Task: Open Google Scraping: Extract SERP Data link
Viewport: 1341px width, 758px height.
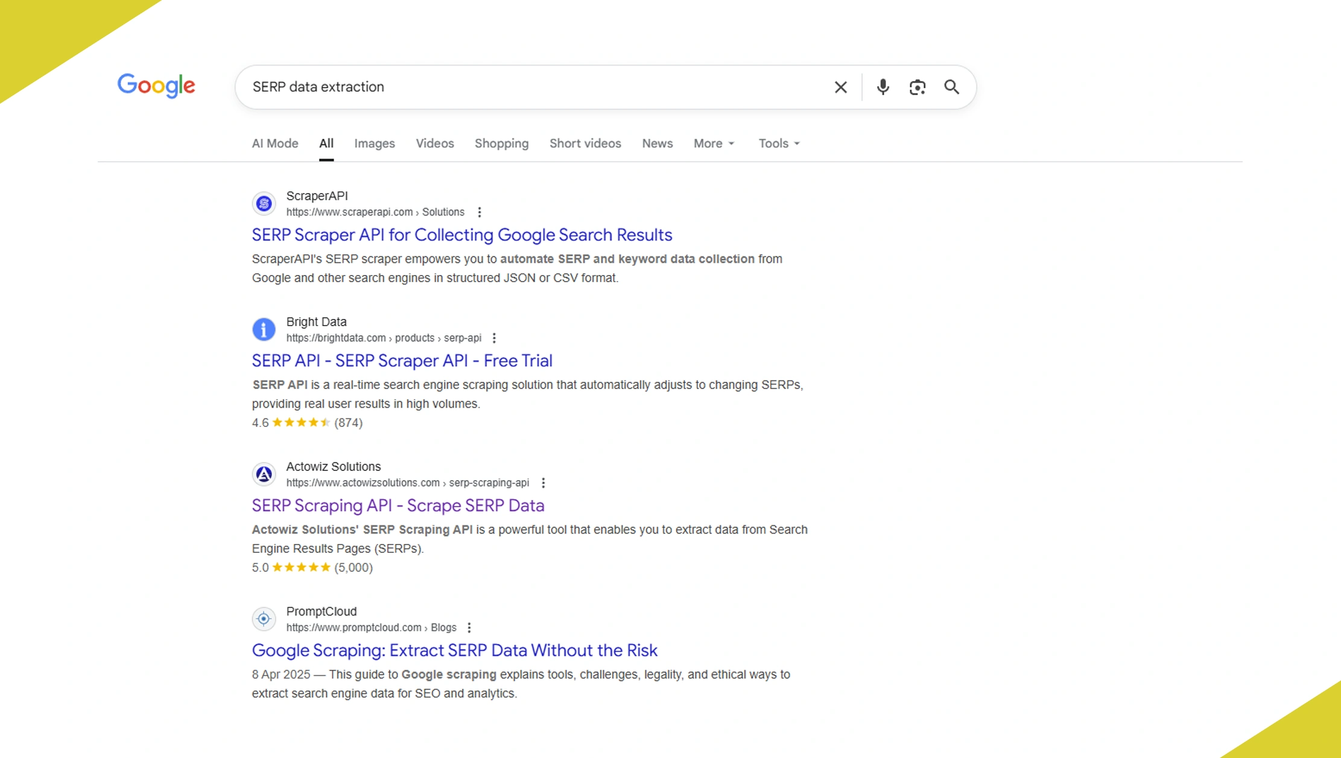Action: pos(454,650)
